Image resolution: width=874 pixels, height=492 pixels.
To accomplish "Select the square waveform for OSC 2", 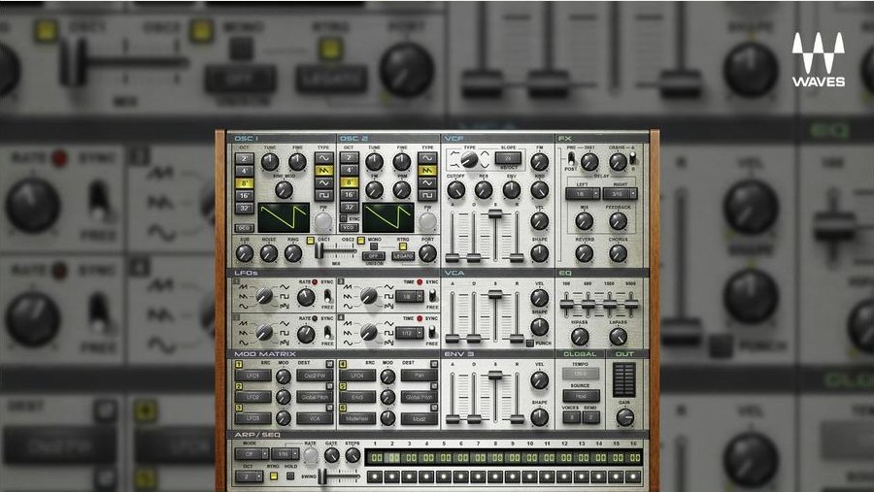I will coord(427,195).
